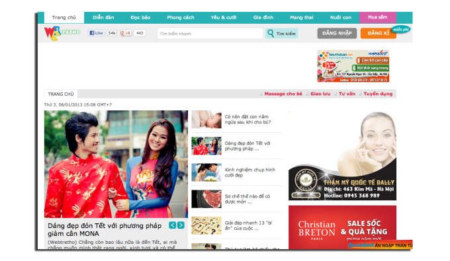This screenshot has width=450, height=261.
Task: Open the Sàn Thị Quán banner ad
Action: [x=353, y=66]
